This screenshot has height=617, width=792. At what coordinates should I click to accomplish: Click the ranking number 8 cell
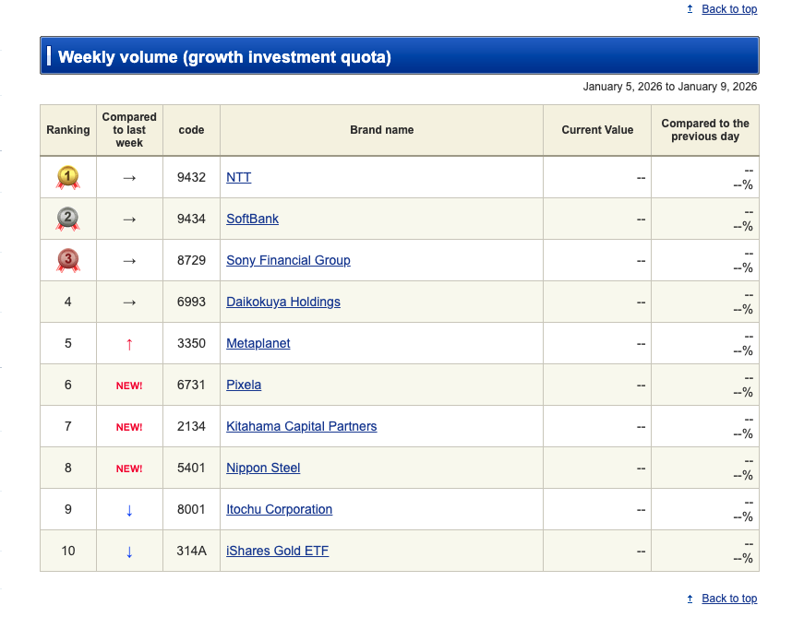67,468
